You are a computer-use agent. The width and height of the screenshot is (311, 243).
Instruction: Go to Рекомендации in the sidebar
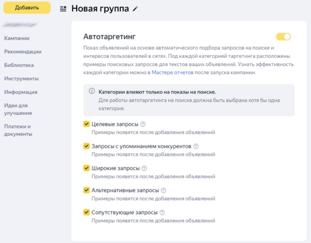click(23, 52)
